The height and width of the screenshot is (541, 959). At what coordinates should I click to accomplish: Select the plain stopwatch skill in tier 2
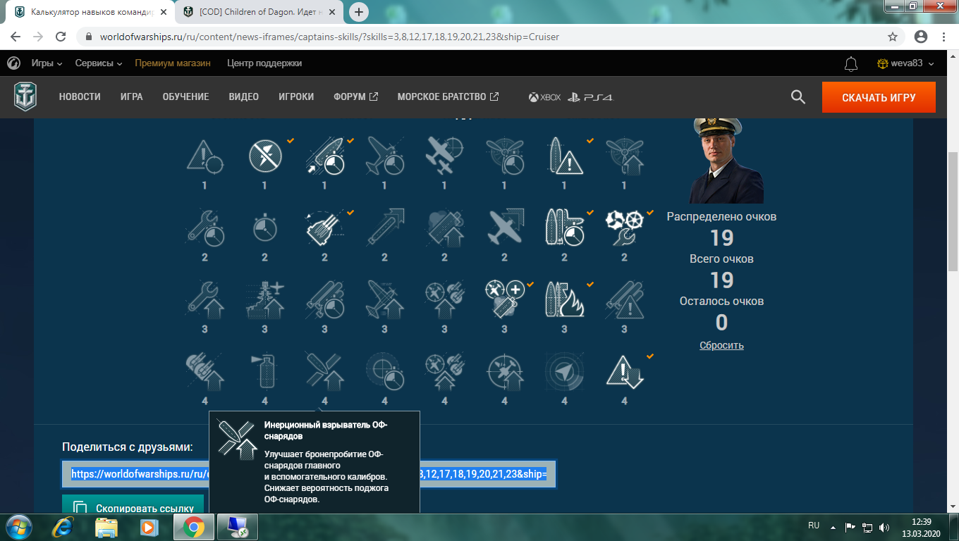(264, 228)
